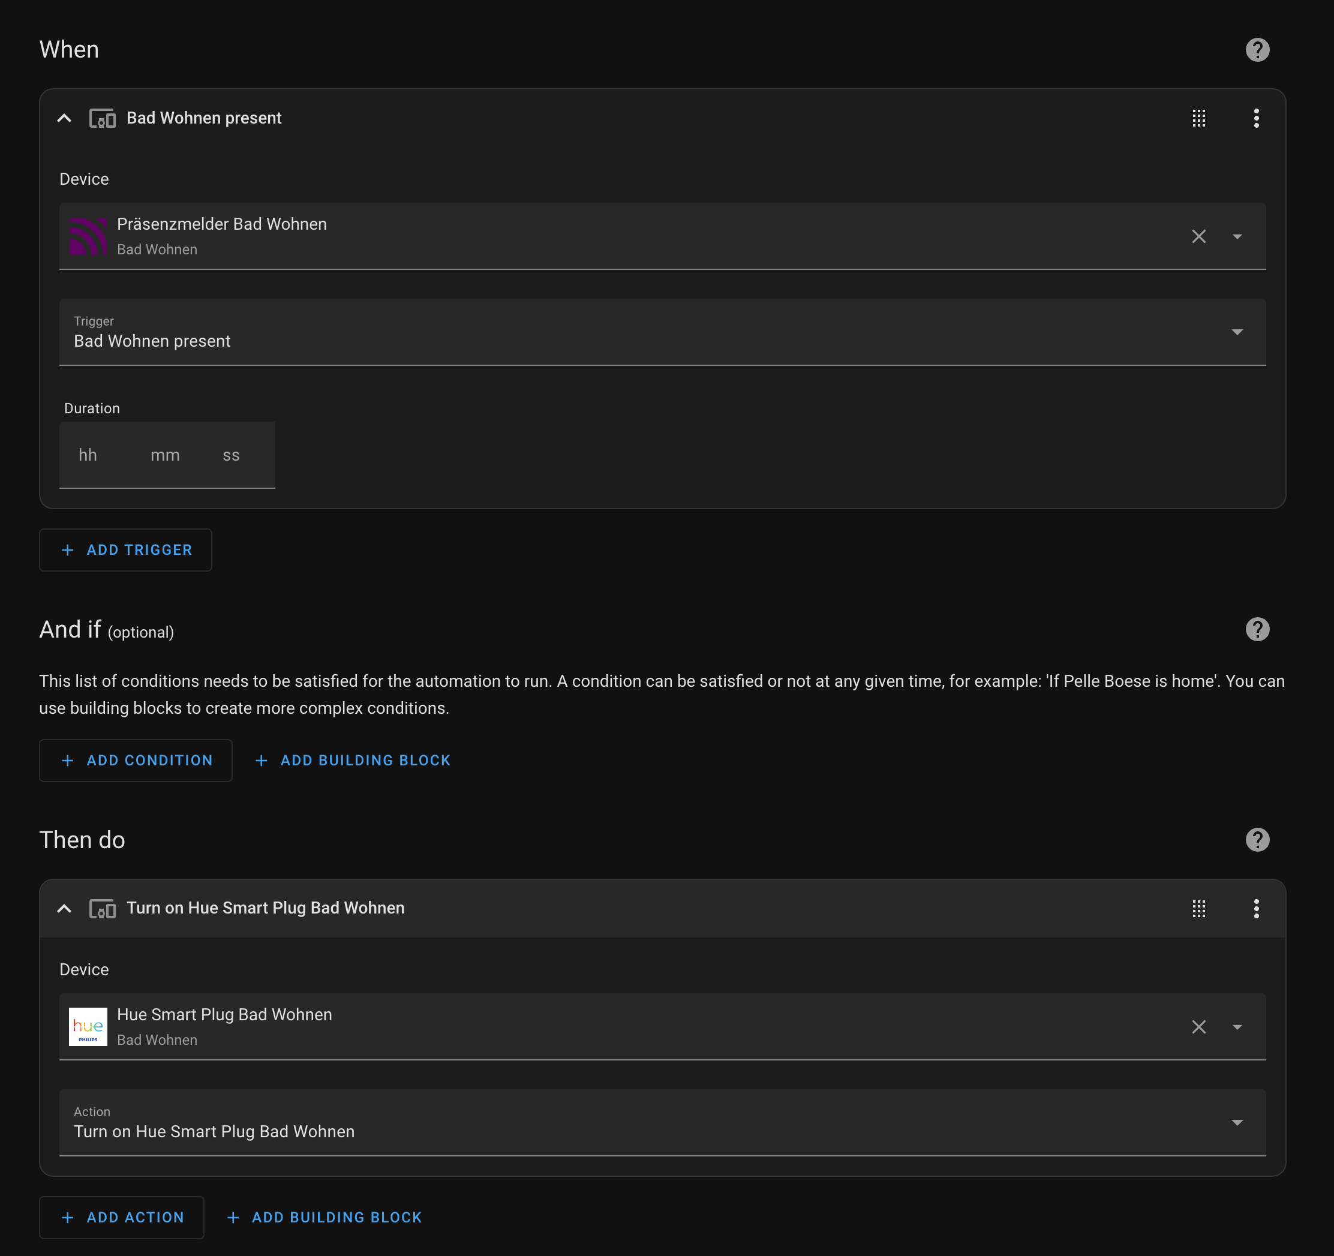Screen dimensions: 1334x1256
Task: Add a building block under Then do
Action: pyautogui.click(x=324, y=1217)
